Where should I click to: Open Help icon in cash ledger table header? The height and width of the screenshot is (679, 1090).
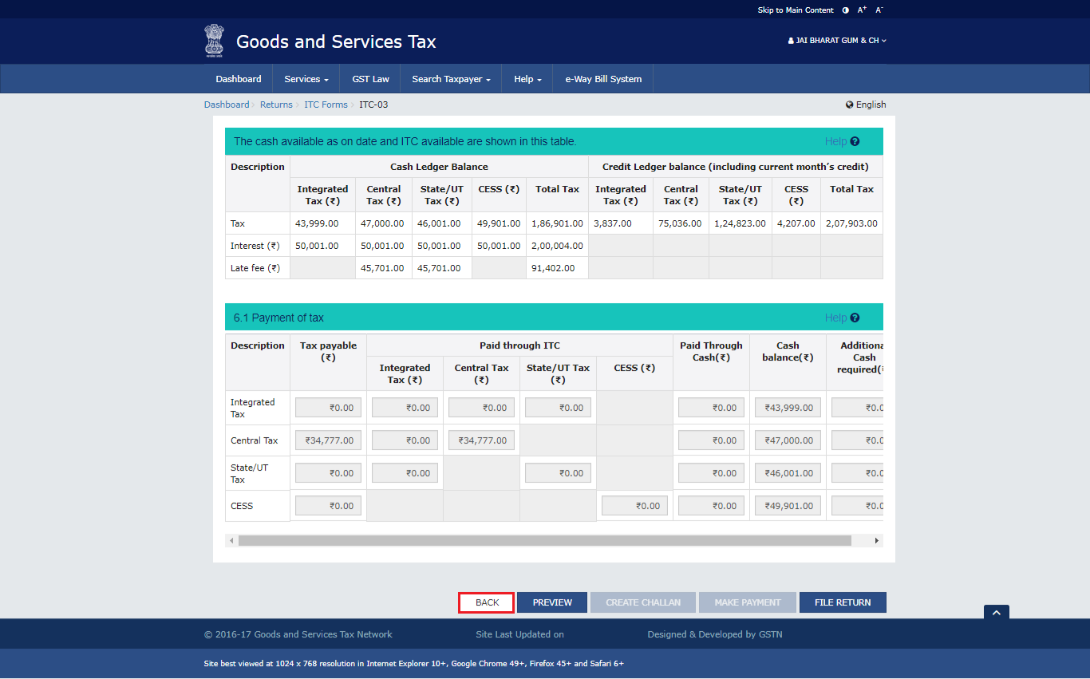coord(855,141)
